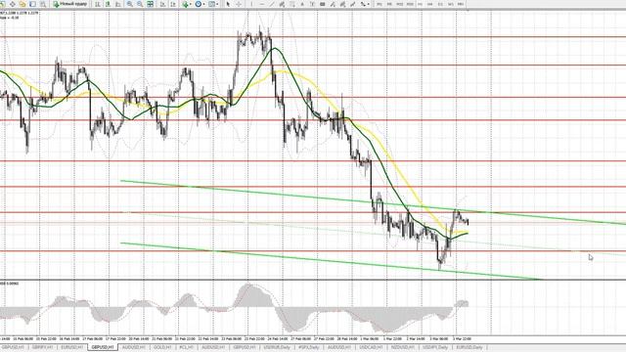Select the Trendline tool
Viewport: 626px width, 352px height.
(272, 4)
